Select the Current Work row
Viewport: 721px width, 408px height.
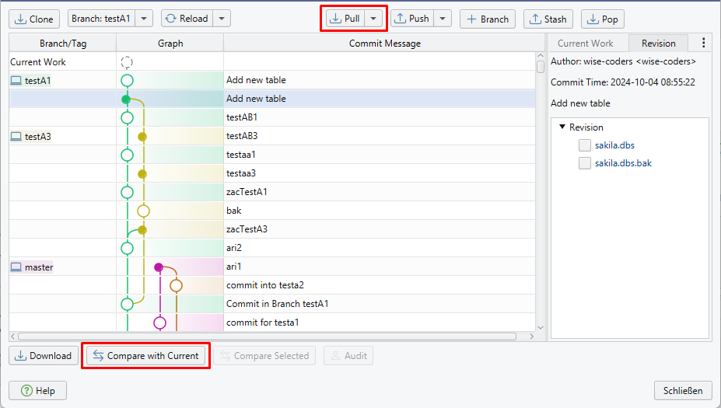click(272, 61)
